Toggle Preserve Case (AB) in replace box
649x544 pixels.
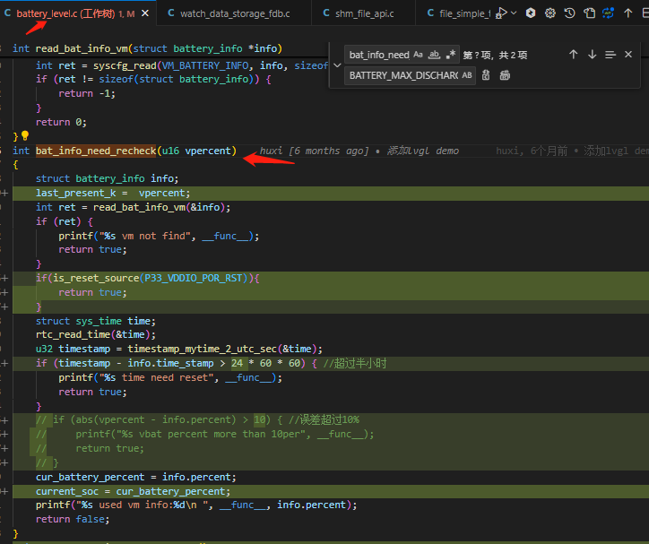click(467, 75)
